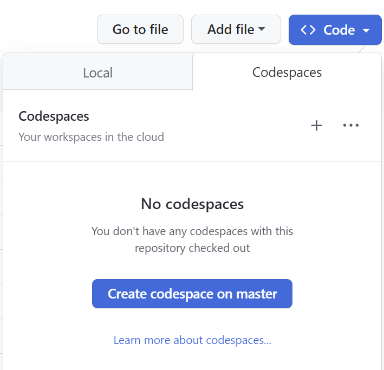Click 'Your workspaces in the cloud' subtitle
384x370 pixels.
[x=91, y=137]
